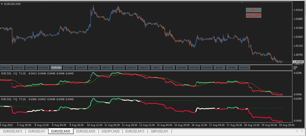This screenshot has height=136, width=306.
Task: Click the 1.00785 price scale value
Action: (x=298, y=55)
